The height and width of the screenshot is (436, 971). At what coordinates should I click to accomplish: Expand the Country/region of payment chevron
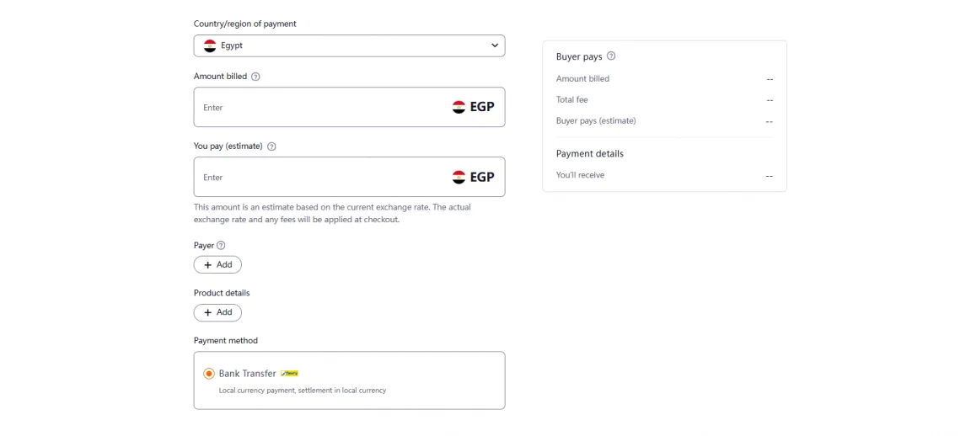(x=495, y=45)
